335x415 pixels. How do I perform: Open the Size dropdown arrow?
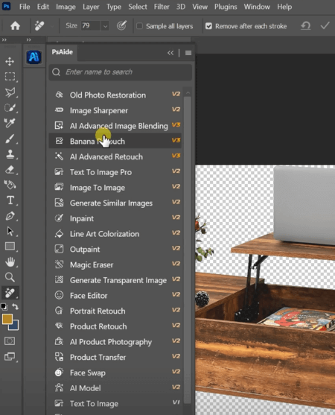105,26
